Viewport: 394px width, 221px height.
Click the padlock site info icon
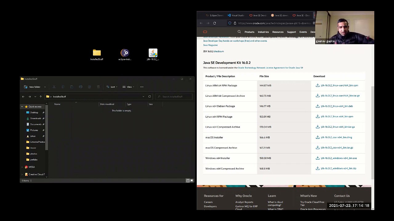click(x=235, y=23)
